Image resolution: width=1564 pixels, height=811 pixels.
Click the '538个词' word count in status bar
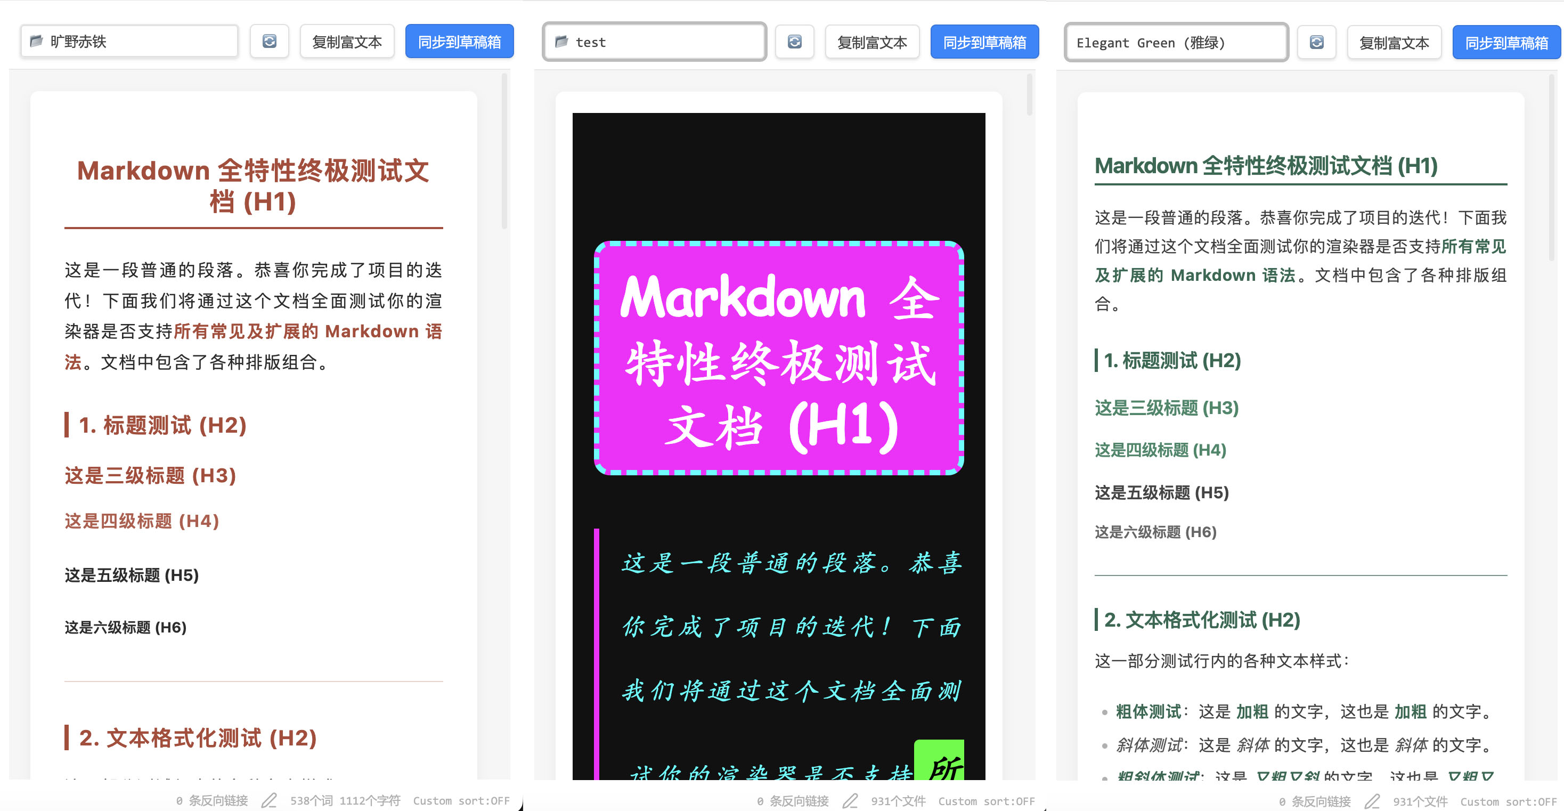coord(312,801)
